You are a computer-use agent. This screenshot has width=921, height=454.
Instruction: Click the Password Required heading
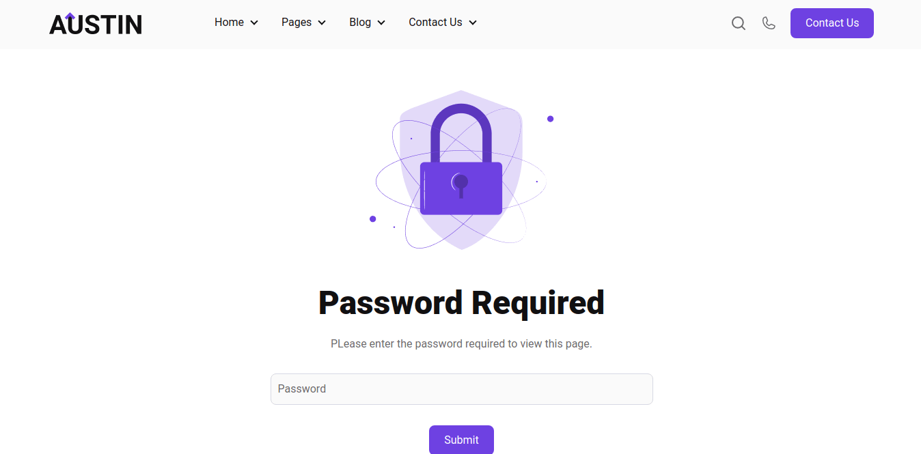tap(461, 302)
